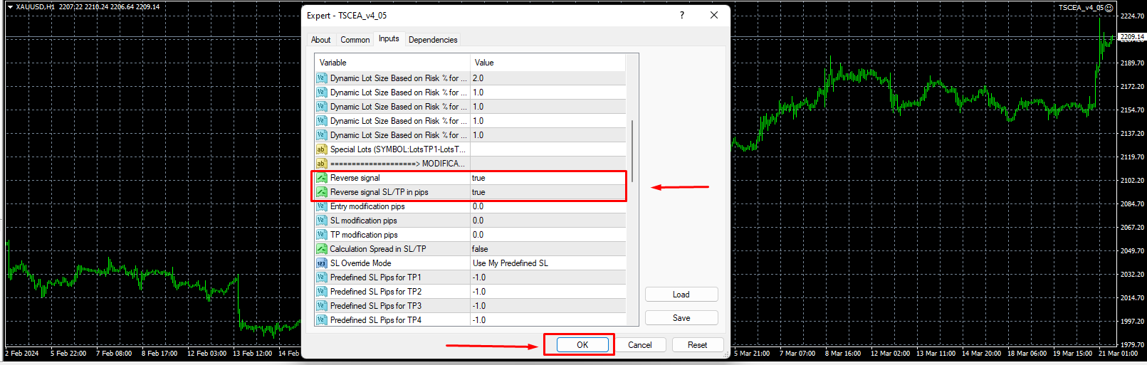The width and height of the screenshot is (1147, 365).
Task: Toggle the Reverse signal true value
Action: (x=547, y=178)
